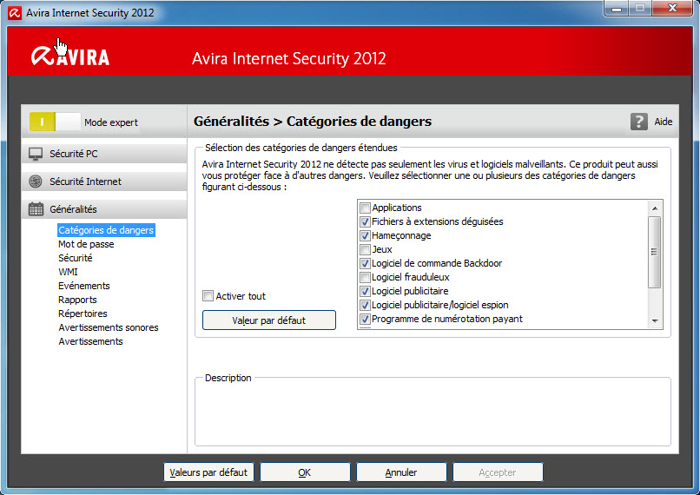The image size is (700, 495).
Task: Select the last Avertissements entry
Action: (x=90, y=341)
